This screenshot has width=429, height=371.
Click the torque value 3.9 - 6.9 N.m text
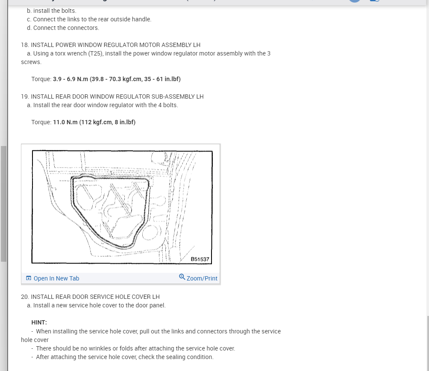tap(117, 79)
